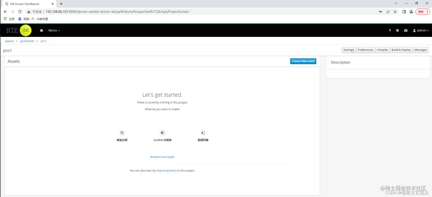
Task: Click the 数据对象 label
Action: (x=203, y=140)
